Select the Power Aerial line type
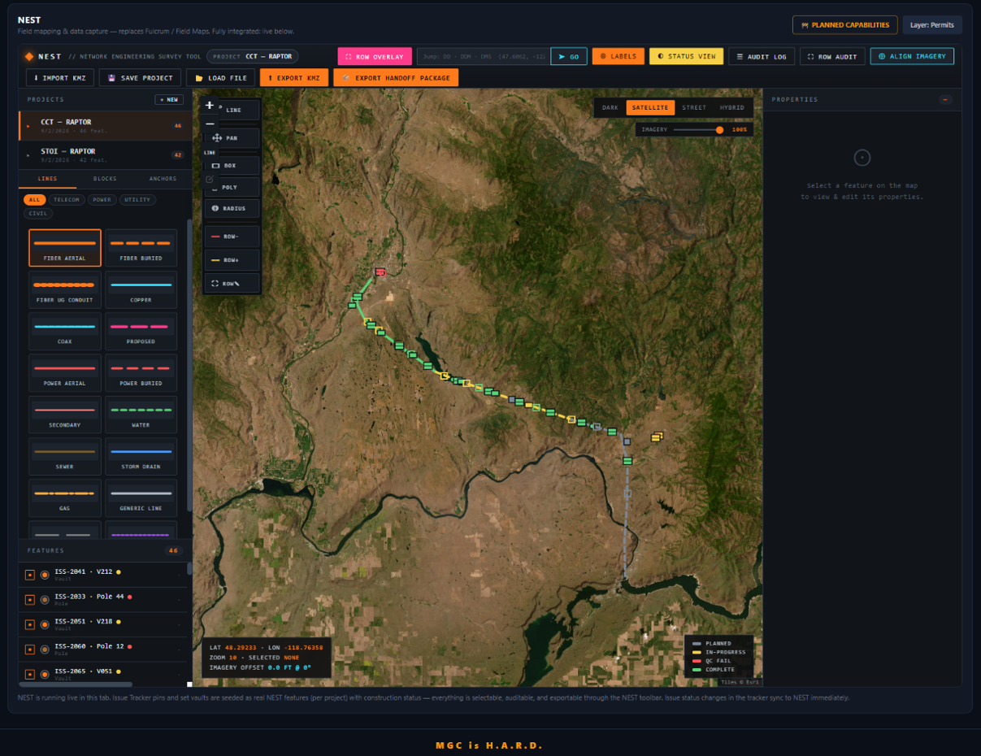Screen dimensions: 981x756 click(65, 373)
